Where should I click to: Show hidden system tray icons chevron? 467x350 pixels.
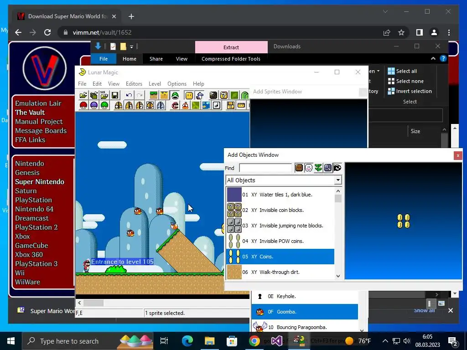pyautogui.click(x=385, y=341)
